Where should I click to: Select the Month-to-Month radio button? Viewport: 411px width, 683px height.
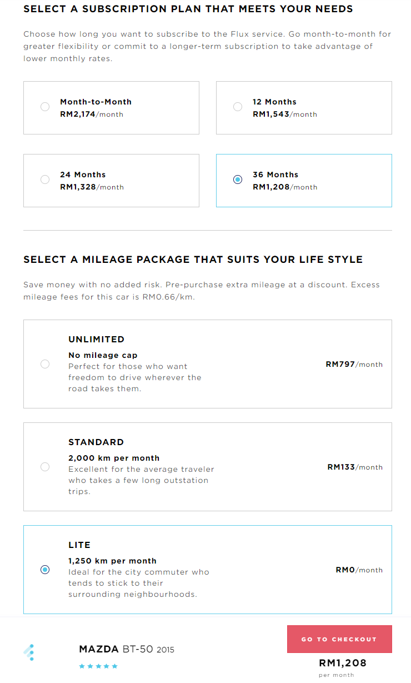[x=45, y=107]
